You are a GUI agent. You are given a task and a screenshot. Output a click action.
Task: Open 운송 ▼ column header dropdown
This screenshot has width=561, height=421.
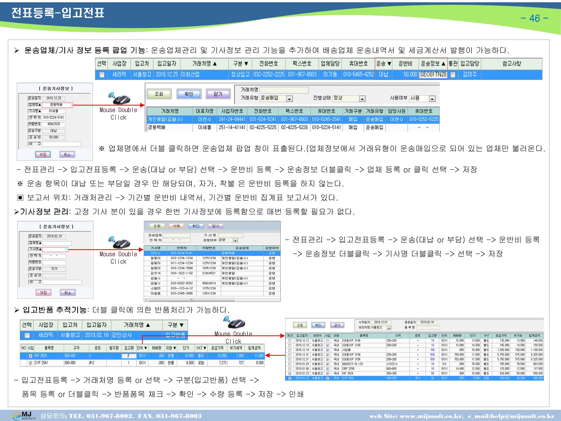[x=383, y=64]
